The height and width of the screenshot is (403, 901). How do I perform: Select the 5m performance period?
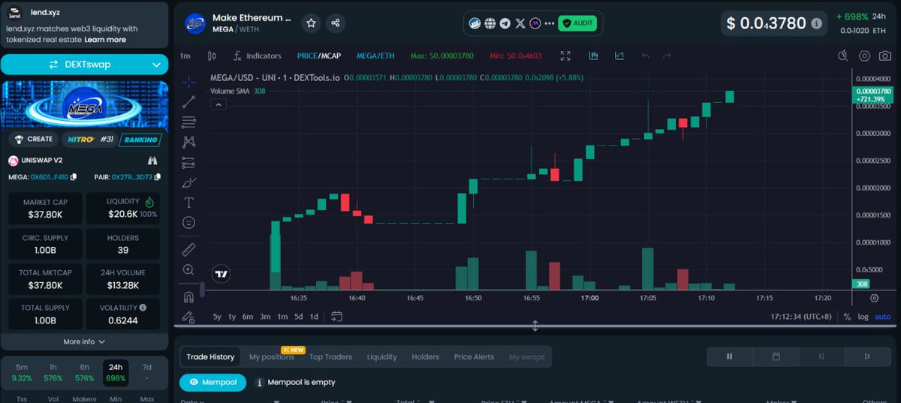coord(22,372)
